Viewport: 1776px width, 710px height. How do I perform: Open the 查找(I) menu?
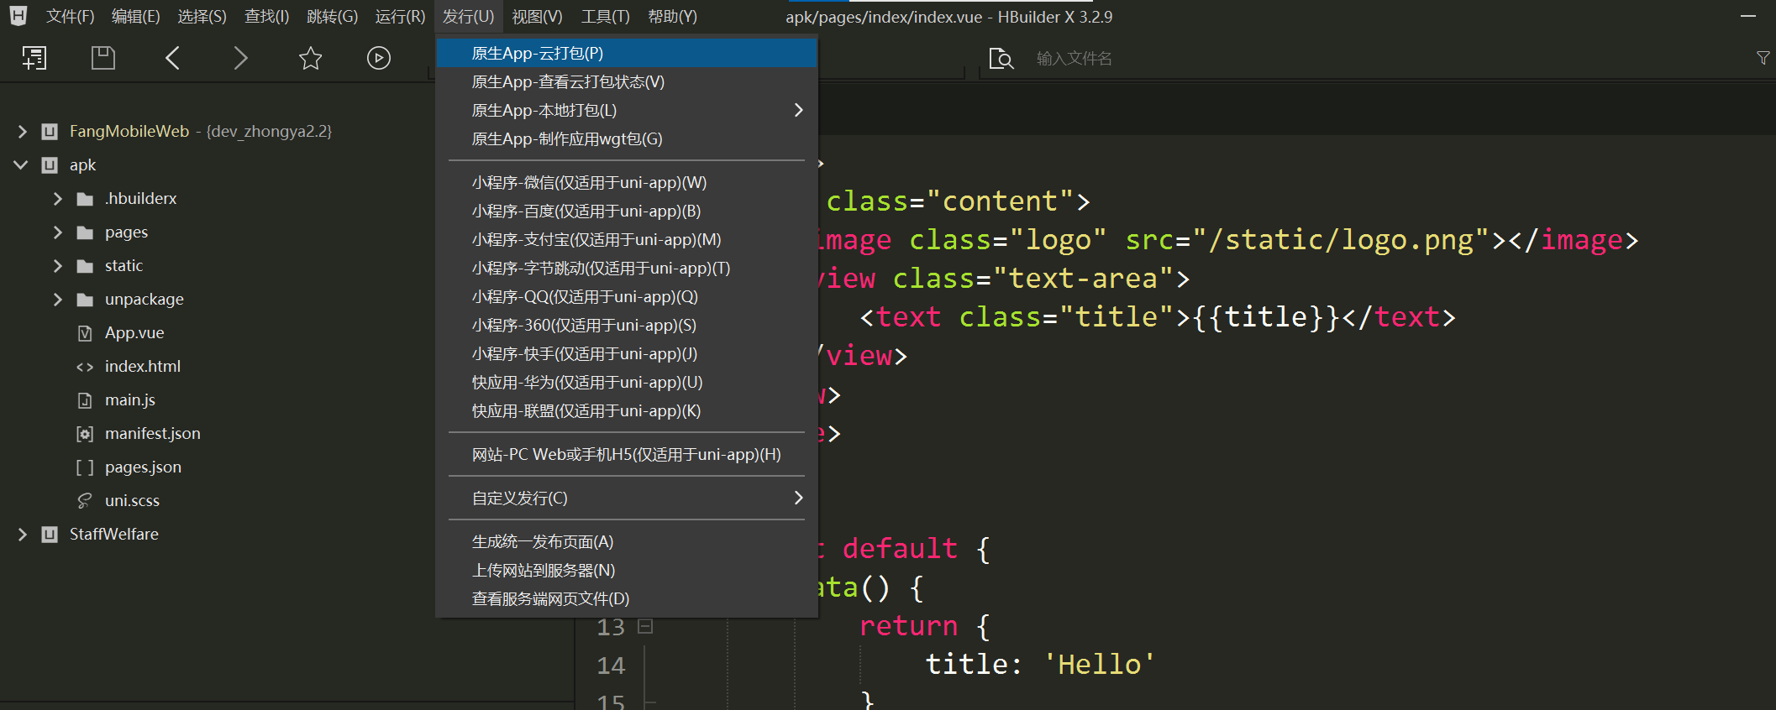[266, 16]
